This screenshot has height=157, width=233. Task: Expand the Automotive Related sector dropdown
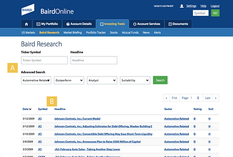point(36,80)
